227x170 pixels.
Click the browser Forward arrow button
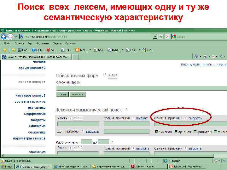[x=10, y=37]
